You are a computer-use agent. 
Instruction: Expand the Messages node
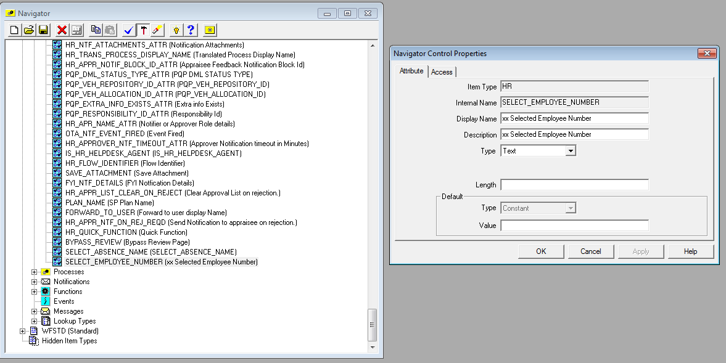[x=34, y=311]
